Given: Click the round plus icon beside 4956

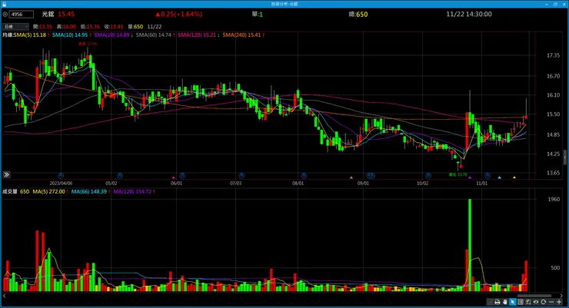Looking at the screenshot, I should pyautogui.click(x=5, y=15).
